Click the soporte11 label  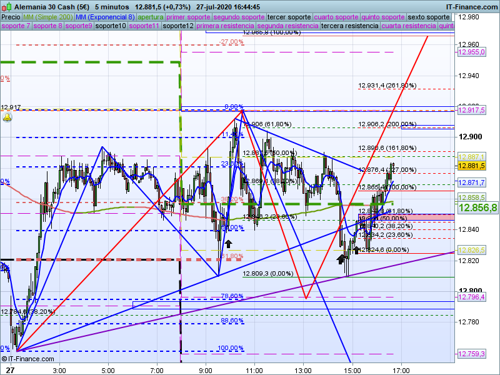[144, 26]
